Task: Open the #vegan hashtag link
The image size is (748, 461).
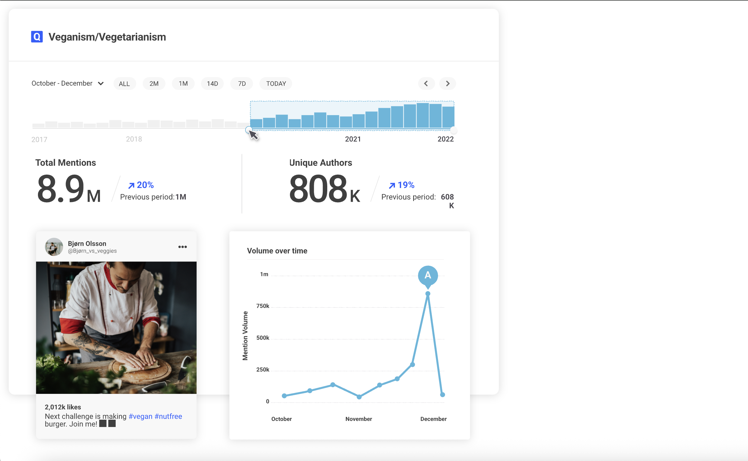Action: point(141,416)
